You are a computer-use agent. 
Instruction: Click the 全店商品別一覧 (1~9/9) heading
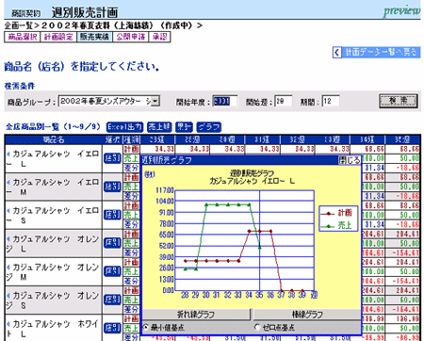(x=53, y=127)
